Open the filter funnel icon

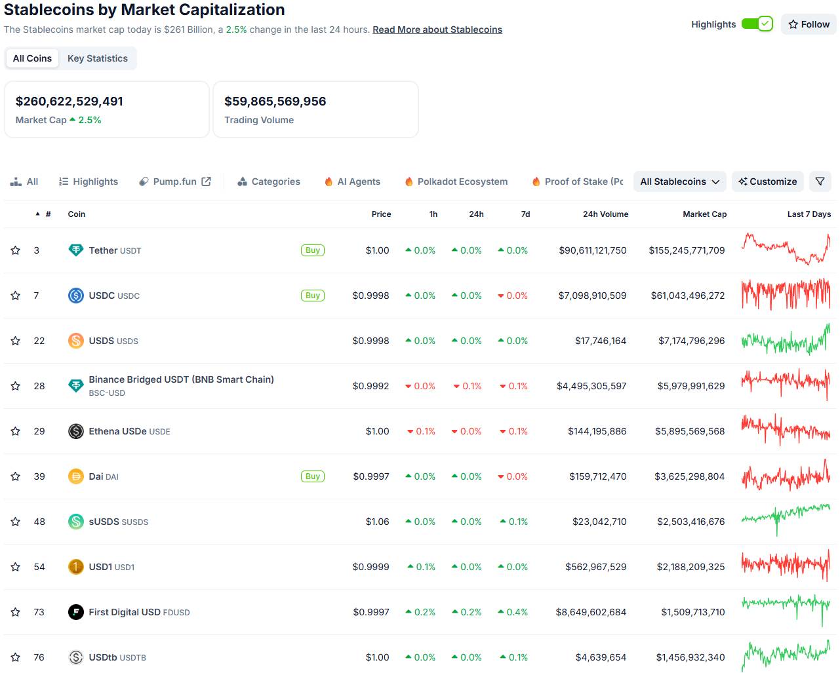click(820, 182)
